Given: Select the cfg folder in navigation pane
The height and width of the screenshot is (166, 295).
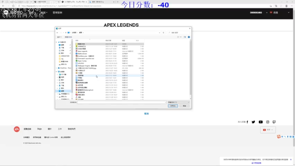Looking at the screenshot, I should pyautogui.click(x=62, y=59).
